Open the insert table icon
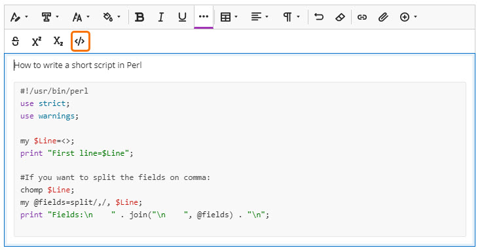Image resolution: width=482 pixels, height=250 pixels. coord(226,17)
